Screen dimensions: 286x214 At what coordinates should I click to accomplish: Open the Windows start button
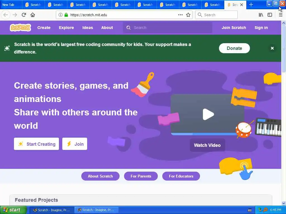click(x=13, y=210)
